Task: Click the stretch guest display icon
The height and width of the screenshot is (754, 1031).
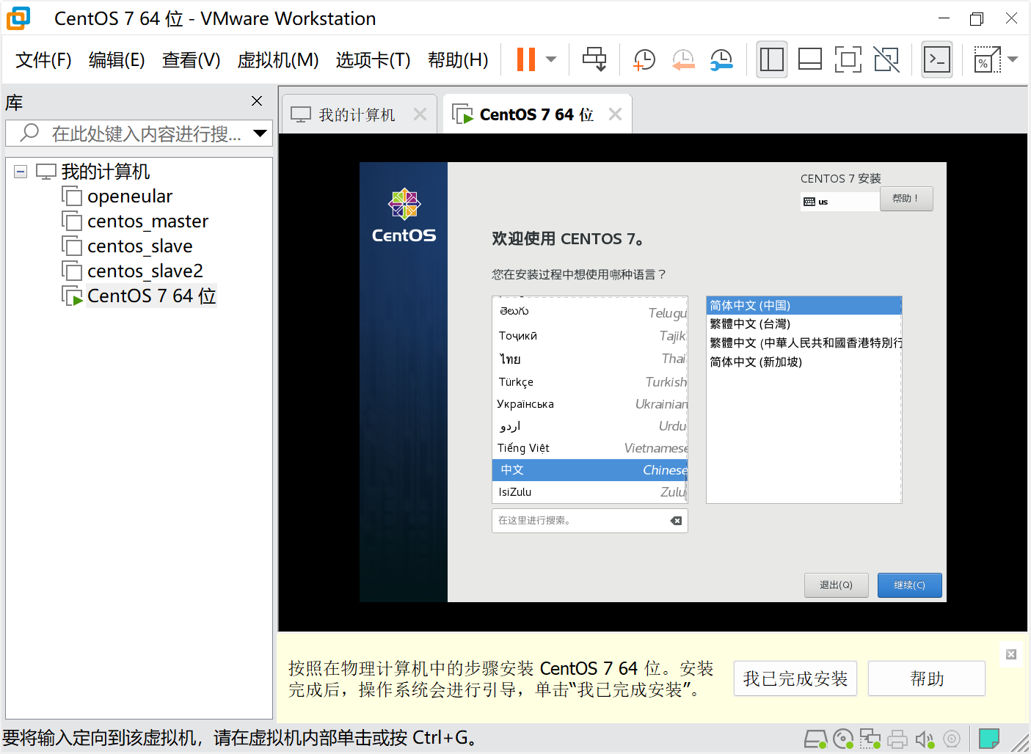Action: click(x=987, y=59)
